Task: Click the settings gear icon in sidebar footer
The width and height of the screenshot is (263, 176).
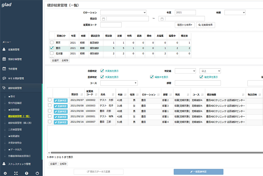Action: pos(5,173)
